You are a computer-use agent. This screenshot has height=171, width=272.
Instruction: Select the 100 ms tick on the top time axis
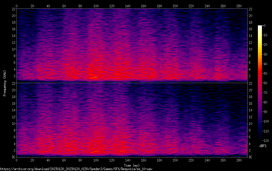click(x=96, y=6)
